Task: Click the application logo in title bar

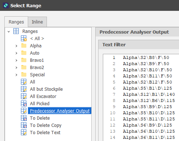Action: [x=6, y=5]
